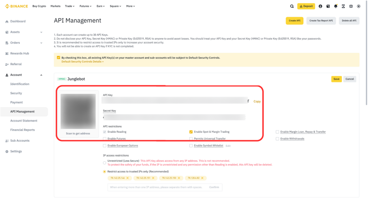Open Payment page
Image resolution: width=368 pixels, height=207 pixels.
(17, 102)
